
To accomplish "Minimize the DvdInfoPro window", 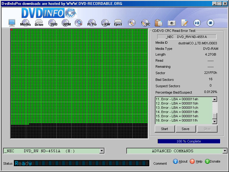I will click(214, 4).
